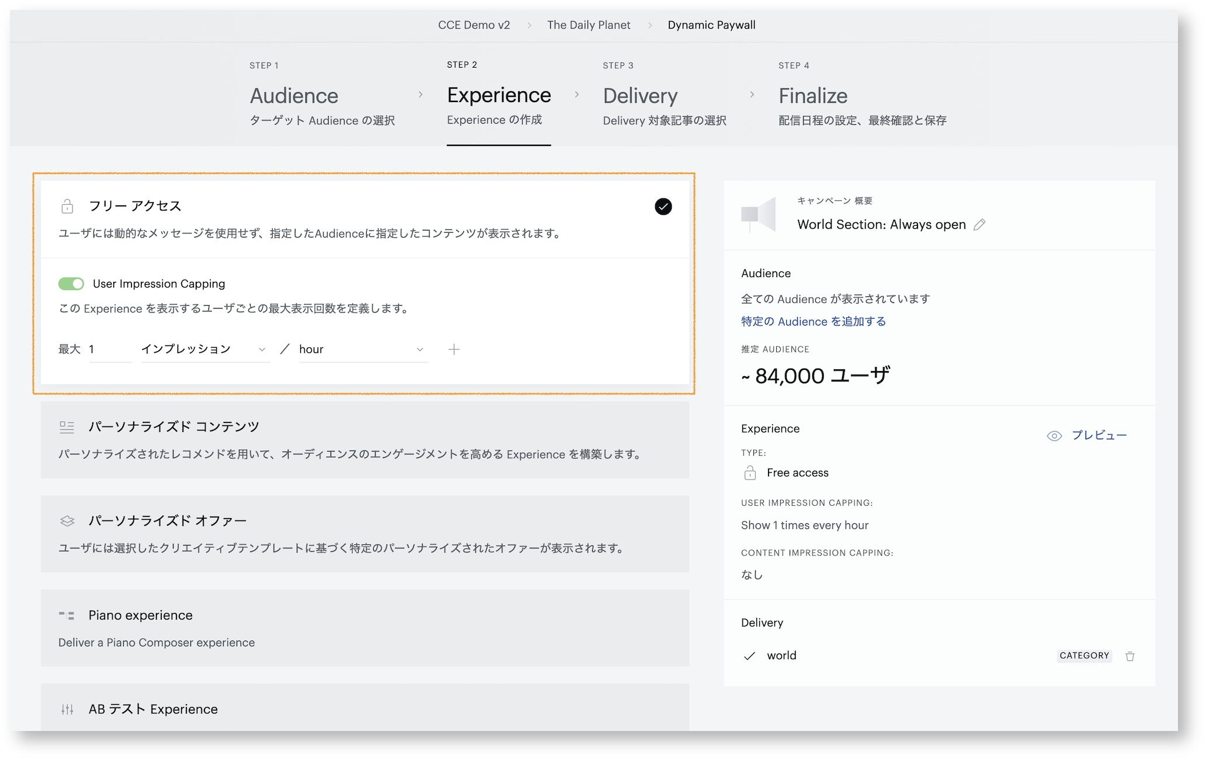
Task: Open the インプレッション dropdown
Action: tap(205, 349)
